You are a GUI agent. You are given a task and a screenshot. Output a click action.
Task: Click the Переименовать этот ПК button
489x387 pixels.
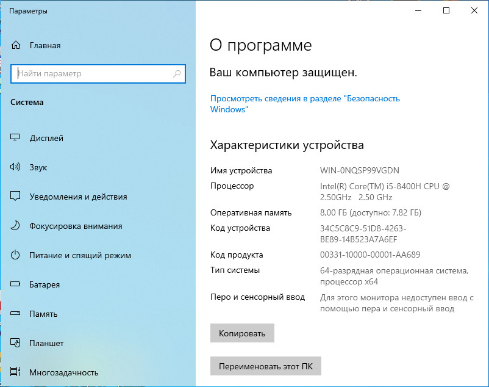[265, 366]
